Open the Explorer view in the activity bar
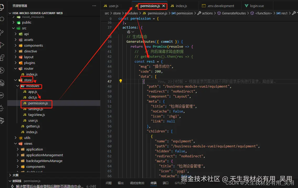Image resolution: width=298 pixels, height=188 pixels. [x=2, y=7]
